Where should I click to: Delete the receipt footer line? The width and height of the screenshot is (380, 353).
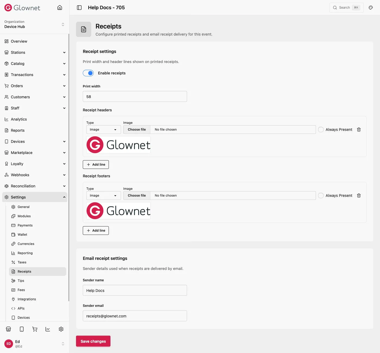(359, 196)
